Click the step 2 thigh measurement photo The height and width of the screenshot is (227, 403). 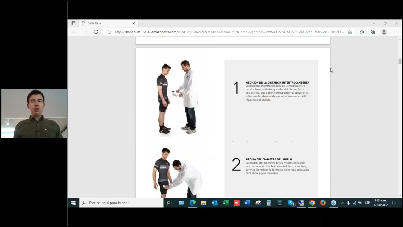[x=178, y=172]
